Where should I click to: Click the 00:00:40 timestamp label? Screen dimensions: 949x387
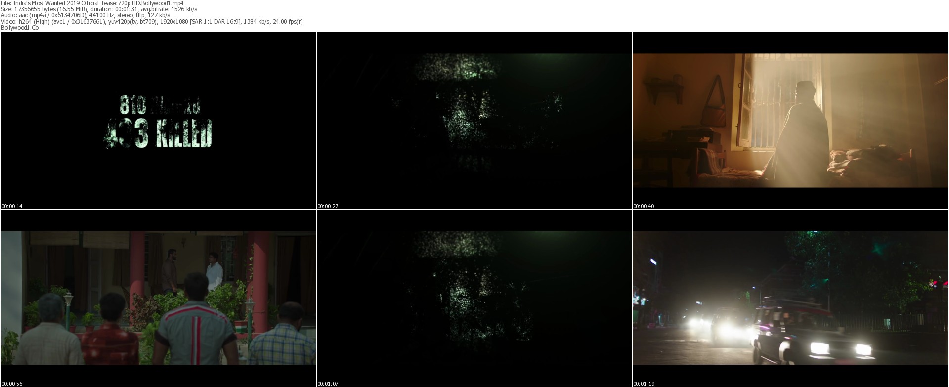pyautogui.click(x=644, y=206)
